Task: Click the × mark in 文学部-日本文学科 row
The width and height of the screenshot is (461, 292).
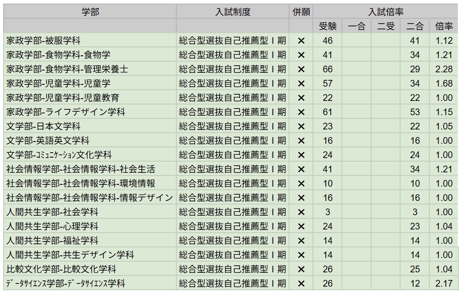Action: (x=301, y=126)
